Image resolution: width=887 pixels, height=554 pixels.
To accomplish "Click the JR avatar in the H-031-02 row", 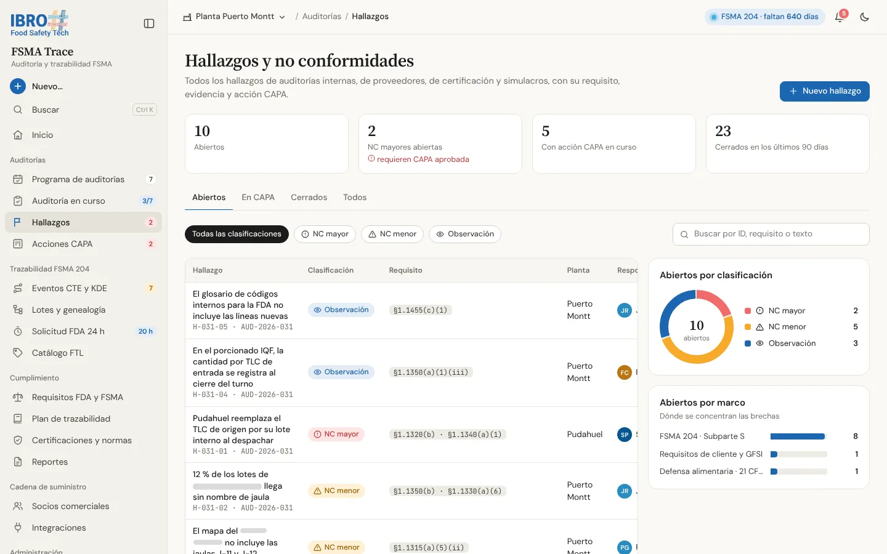I will (625, 491).
